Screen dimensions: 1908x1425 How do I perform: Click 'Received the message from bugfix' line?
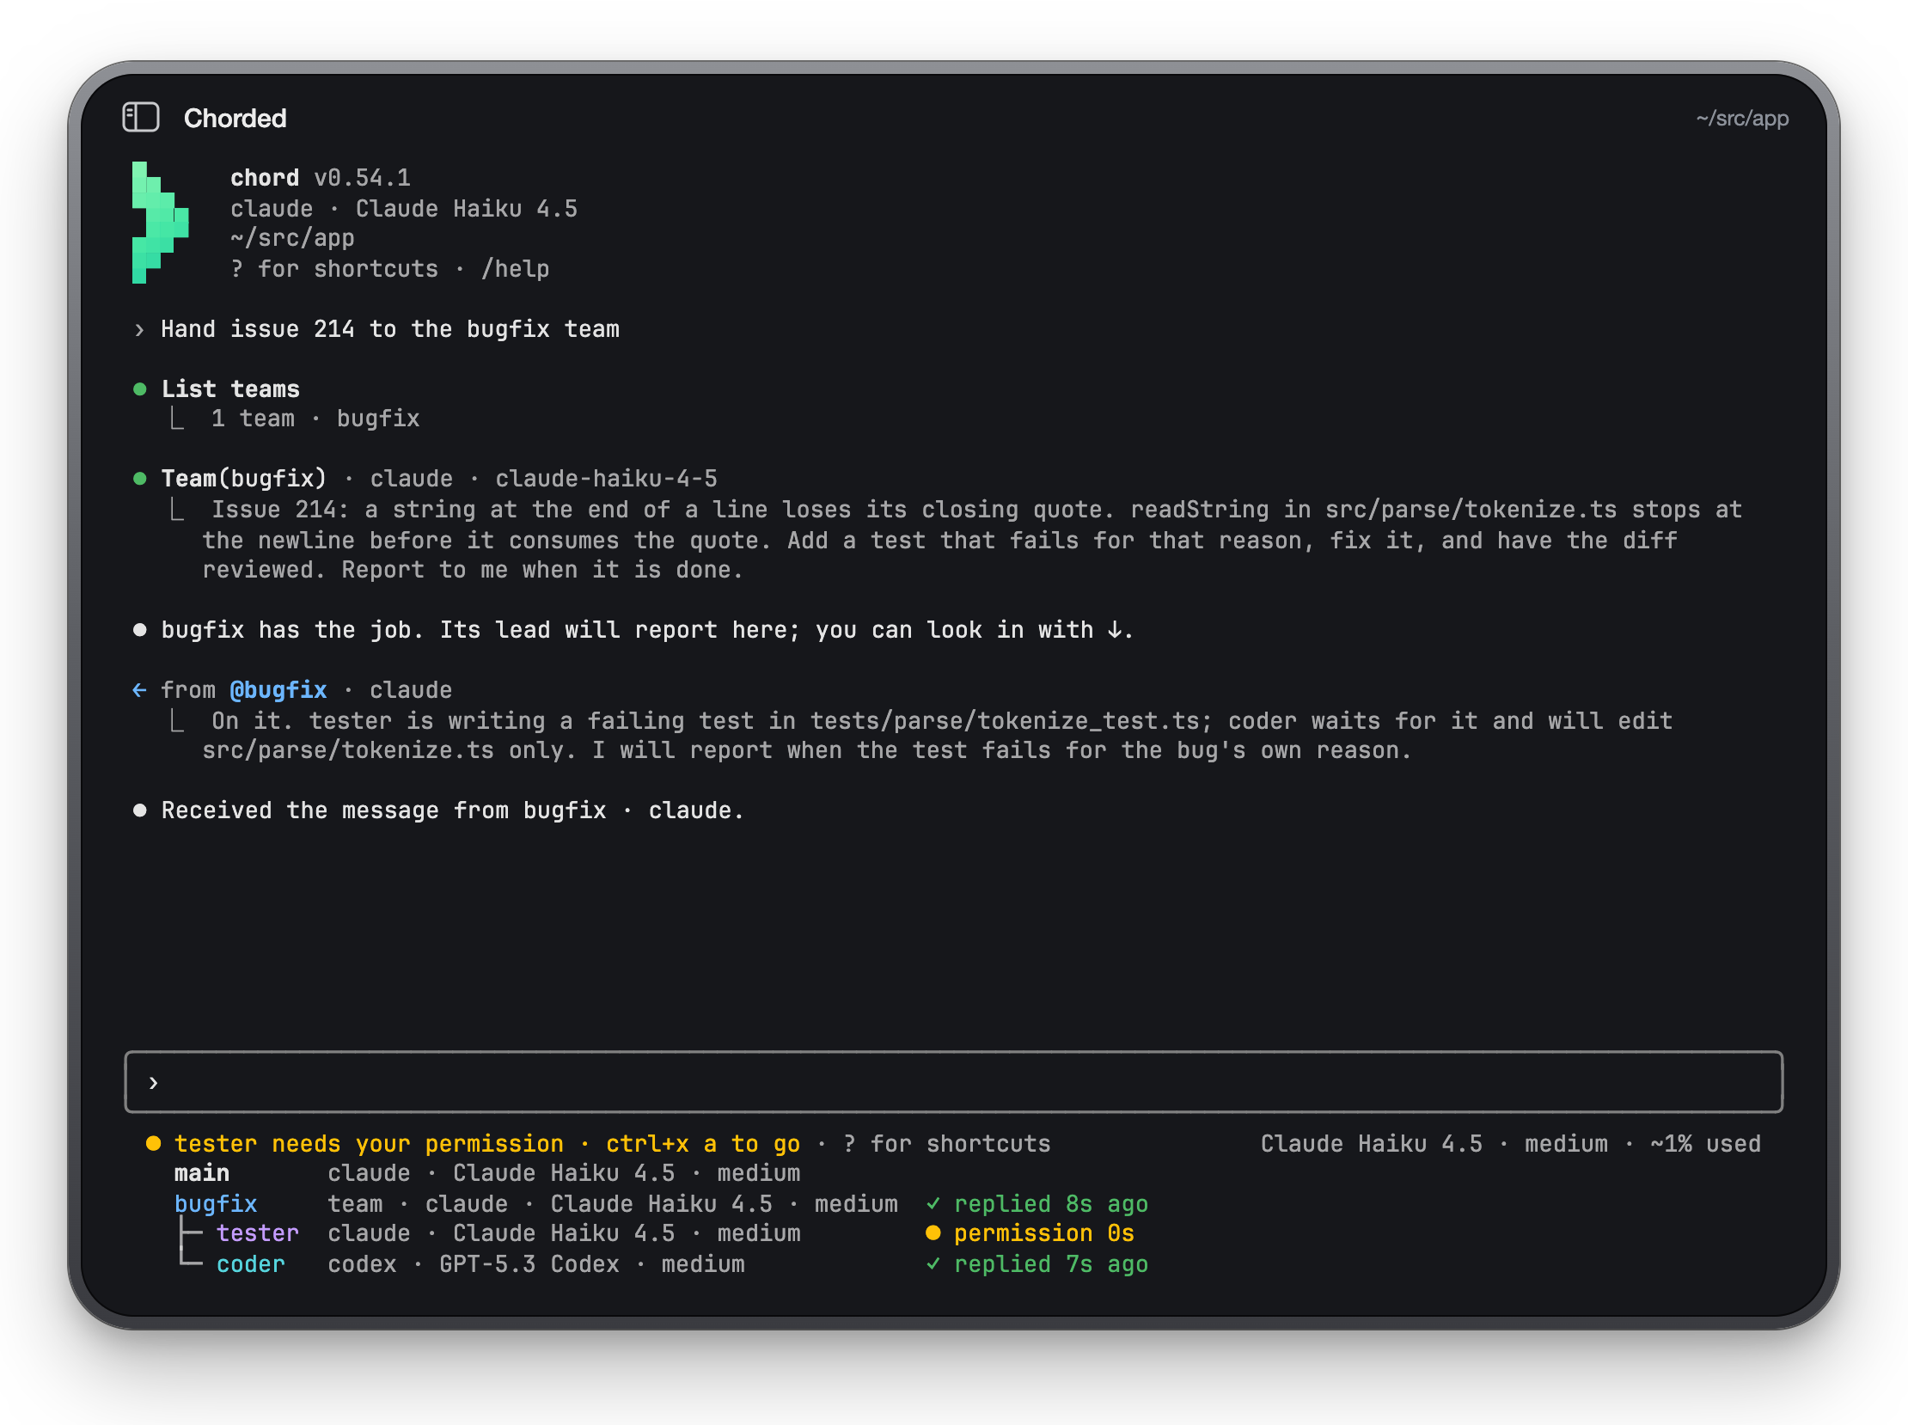click(x=452, y=810)
